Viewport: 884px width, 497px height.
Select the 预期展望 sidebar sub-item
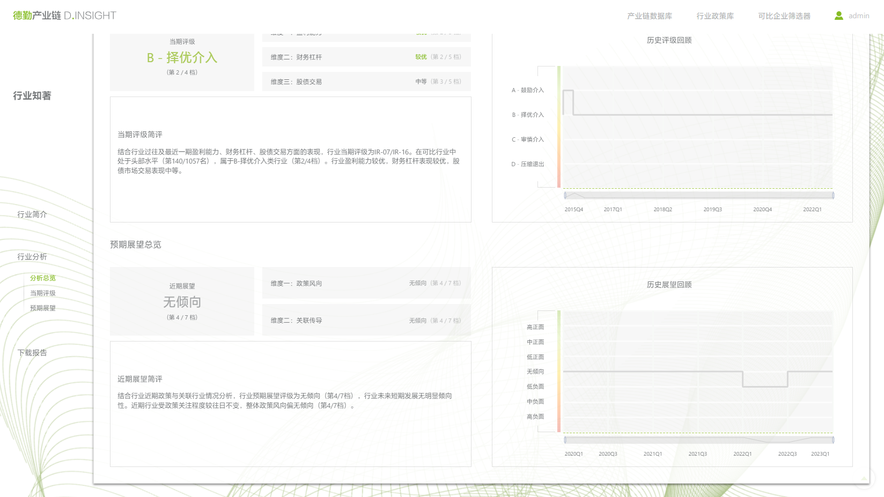click(x=43, y=308)
